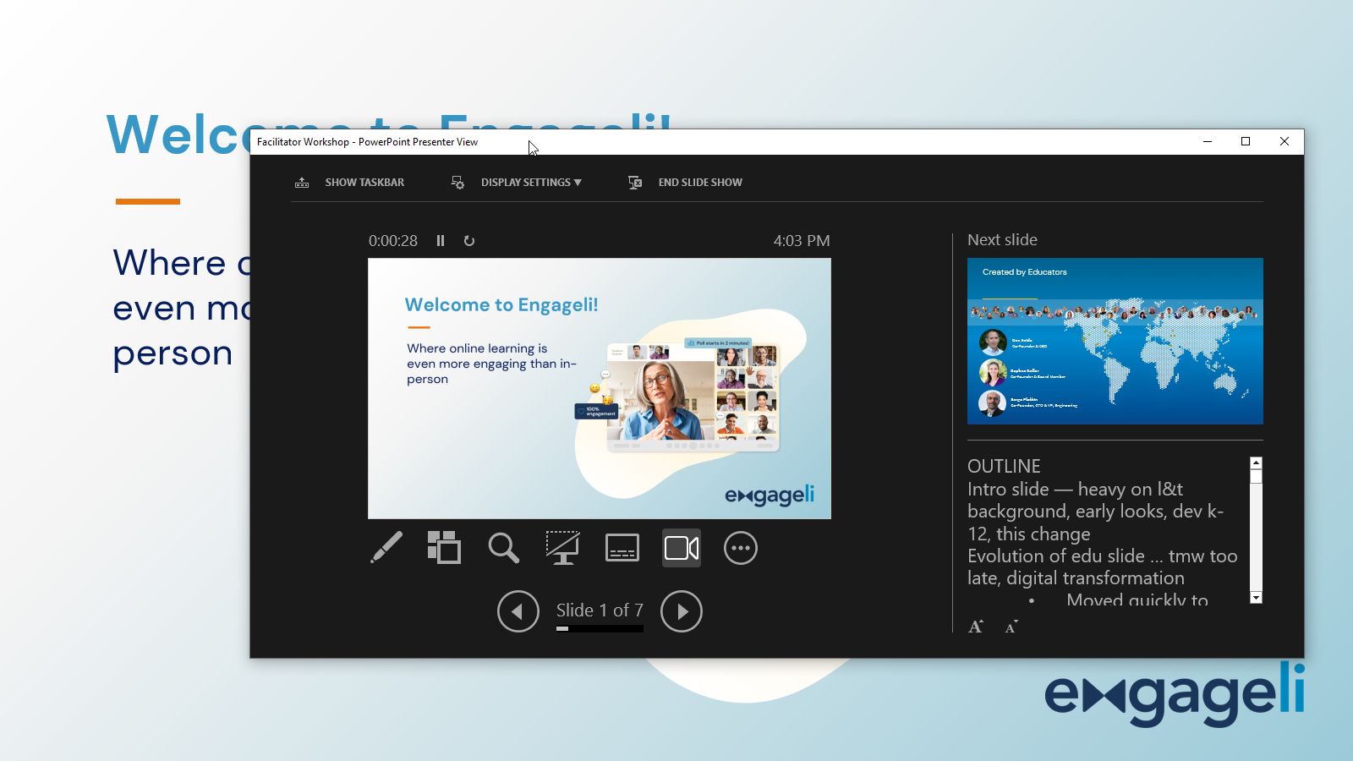This screenshot has height=761, width=1353.
Task: Black out the slide show display
Action: coord(562,547)
